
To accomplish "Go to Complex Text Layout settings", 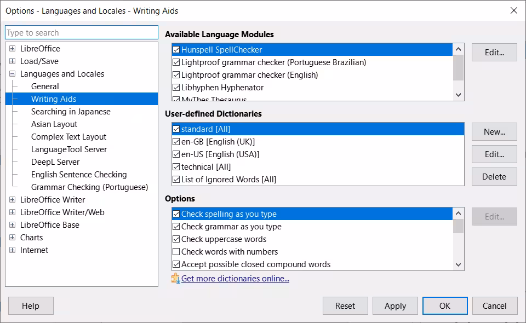I will click(x=69, y=137).
